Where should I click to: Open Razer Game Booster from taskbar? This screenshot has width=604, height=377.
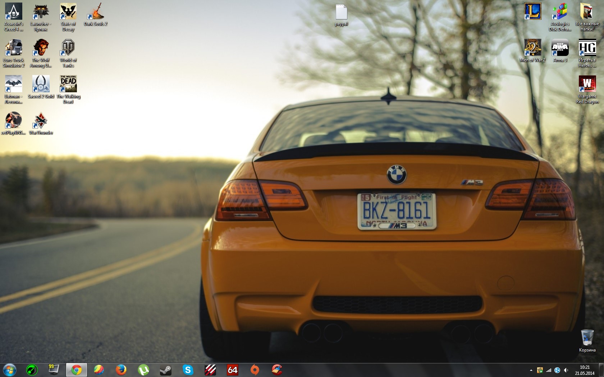coord(32,370)
